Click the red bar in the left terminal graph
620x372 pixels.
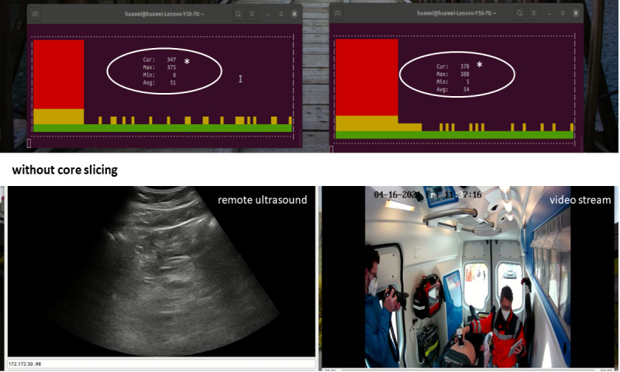[59, 74]
